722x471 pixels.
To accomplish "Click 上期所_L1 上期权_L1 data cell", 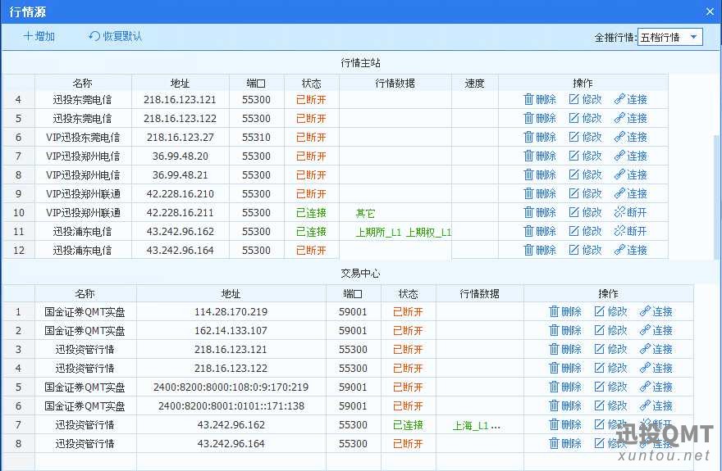I will 395,232.
